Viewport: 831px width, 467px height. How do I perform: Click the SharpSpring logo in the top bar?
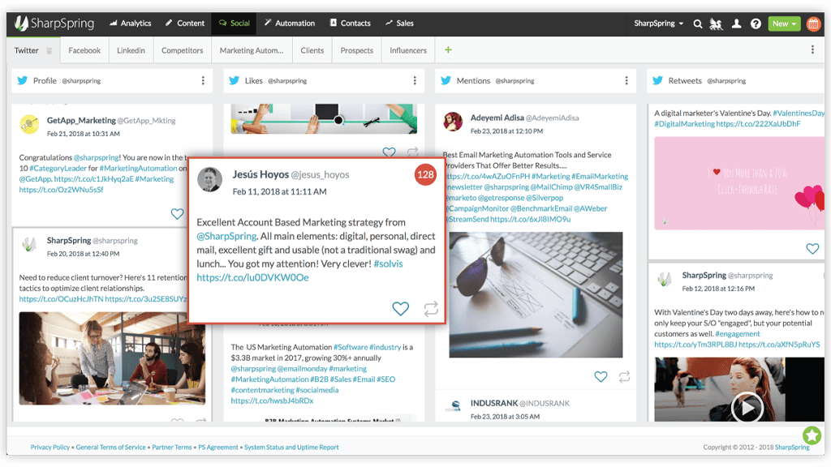54,24
